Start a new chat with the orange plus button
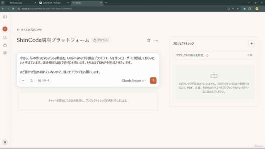 tap(5, 29)
